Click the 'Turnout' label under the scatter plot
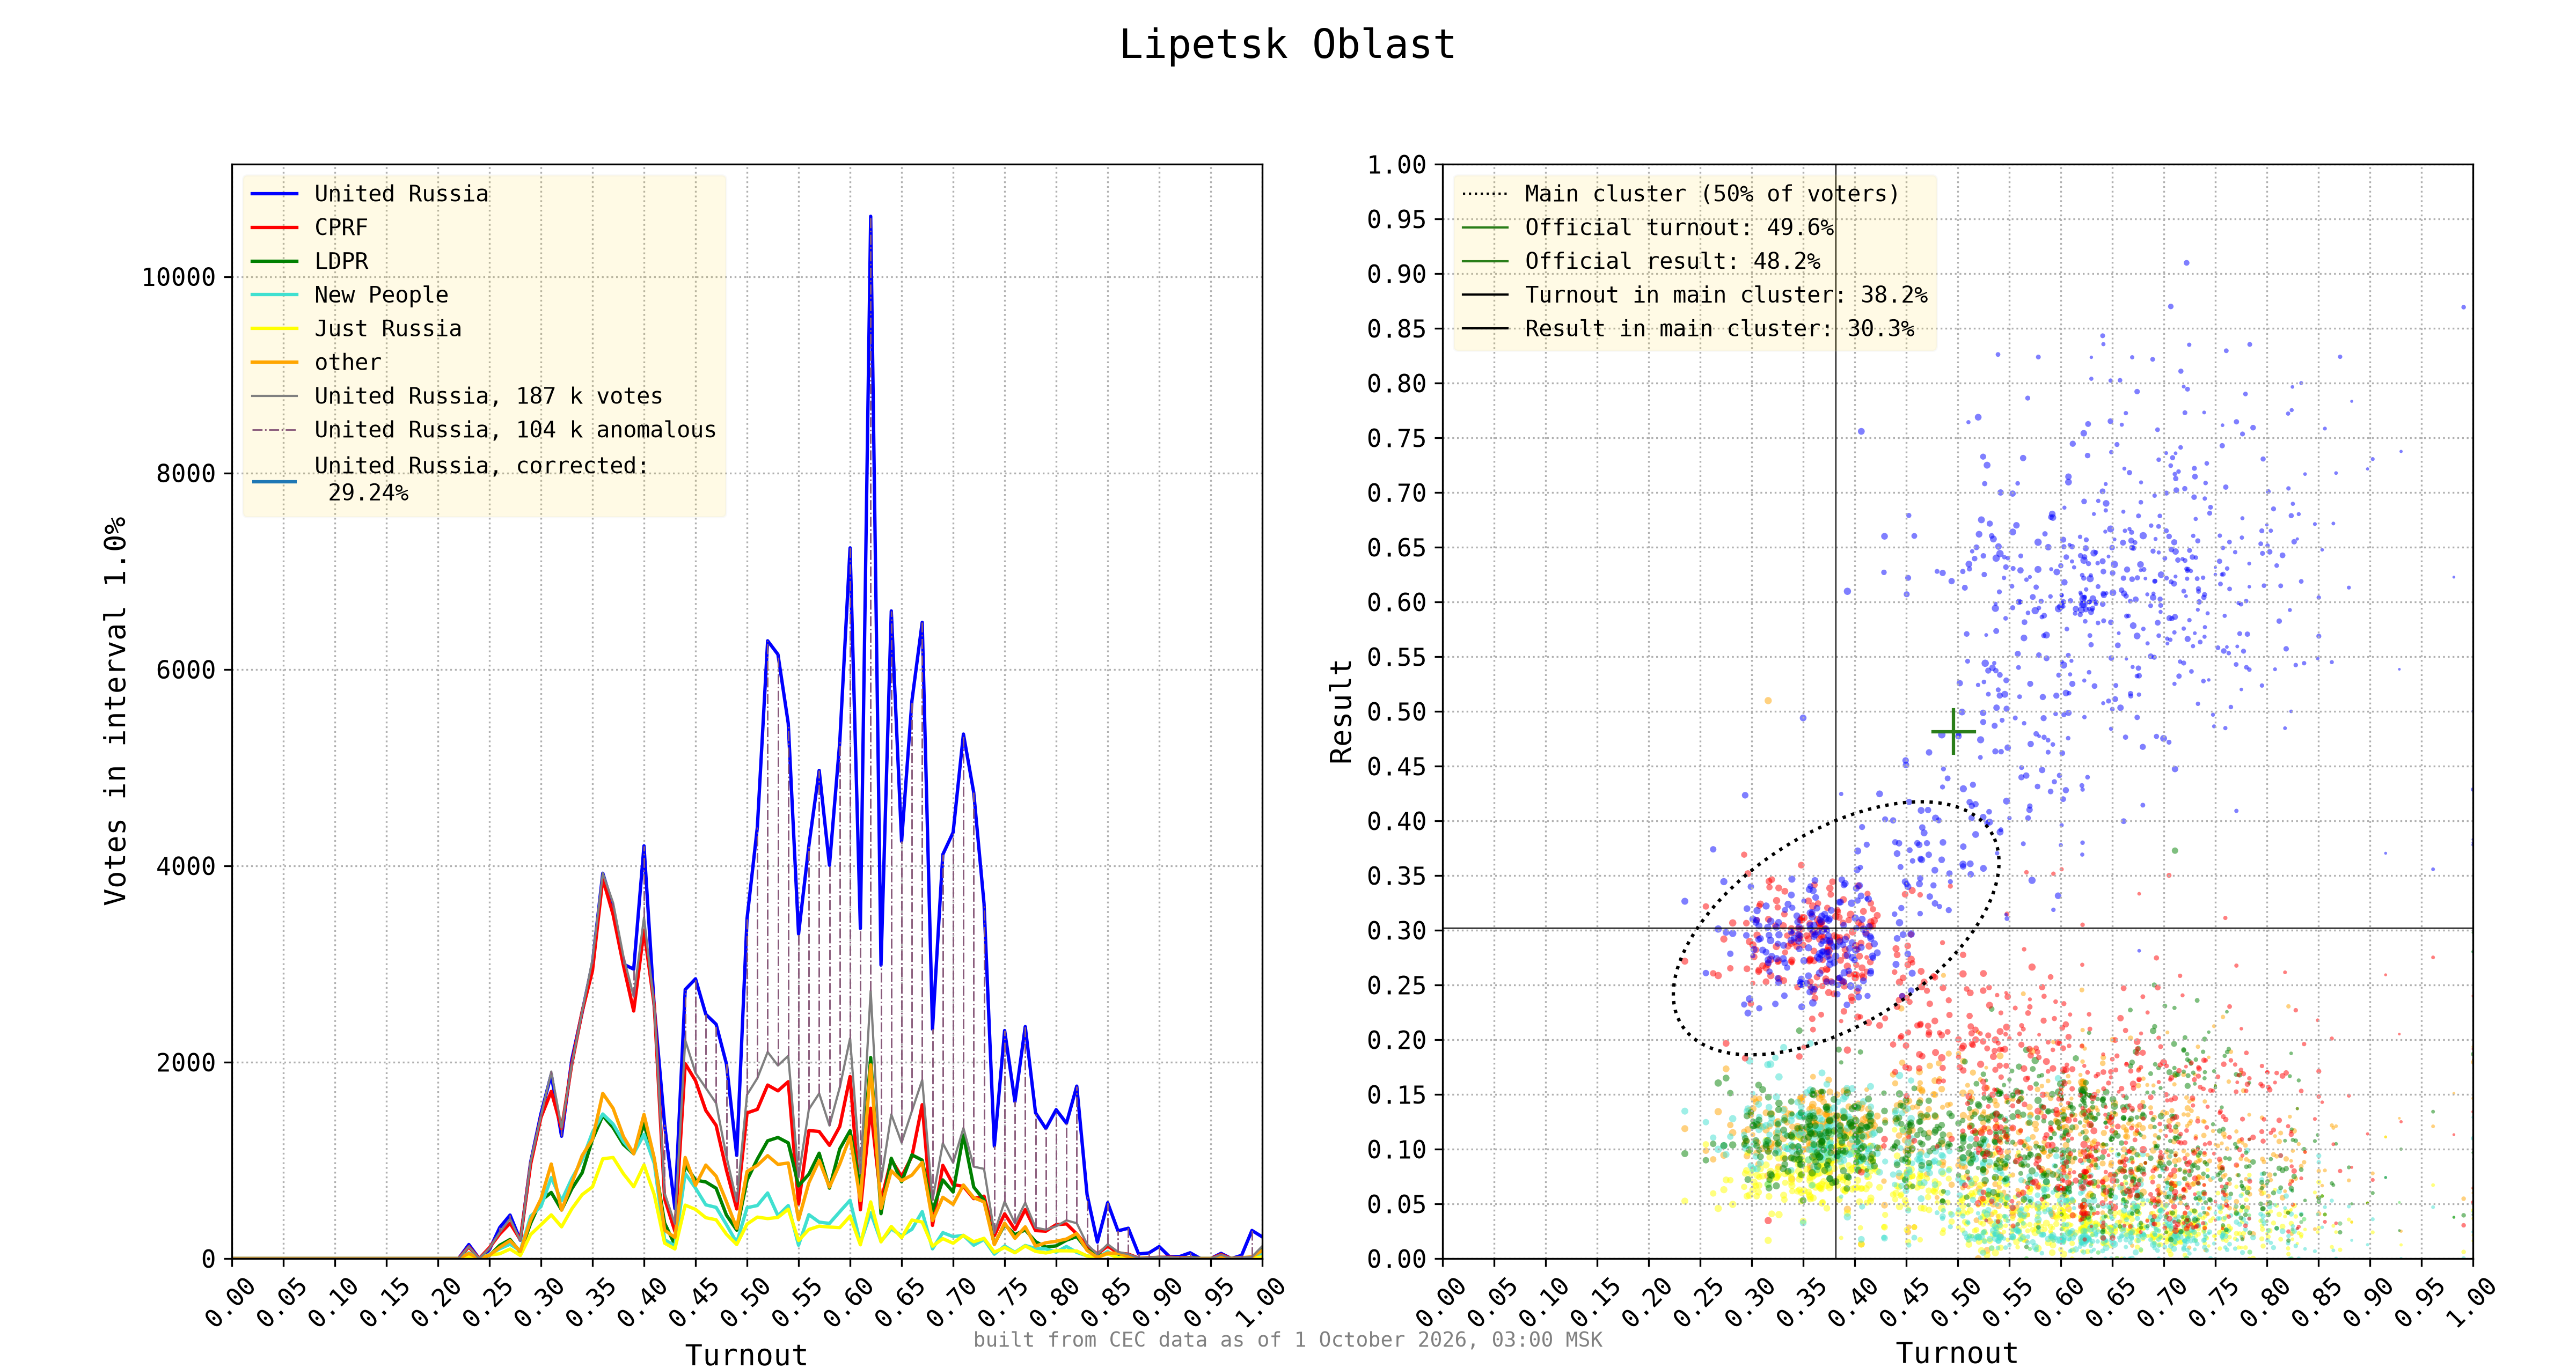 [x=1957, y=1353]
